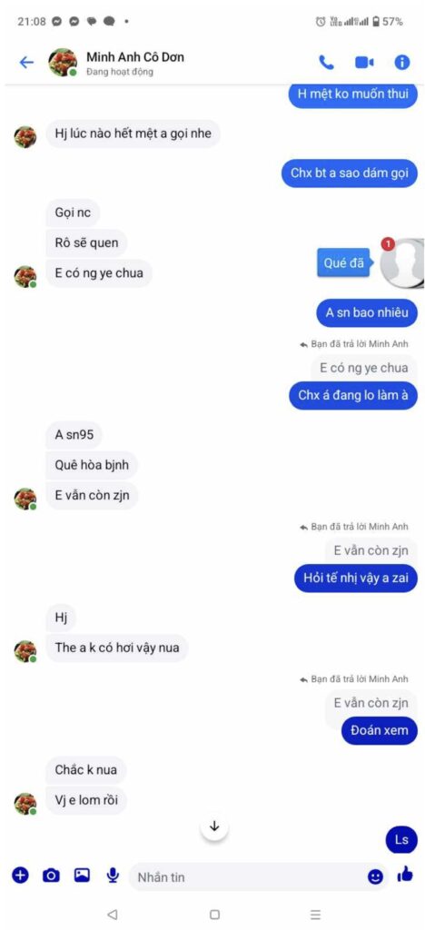Send a thumbs-up like
This screenshot has height=930, width=425.
tap(405, 874)
